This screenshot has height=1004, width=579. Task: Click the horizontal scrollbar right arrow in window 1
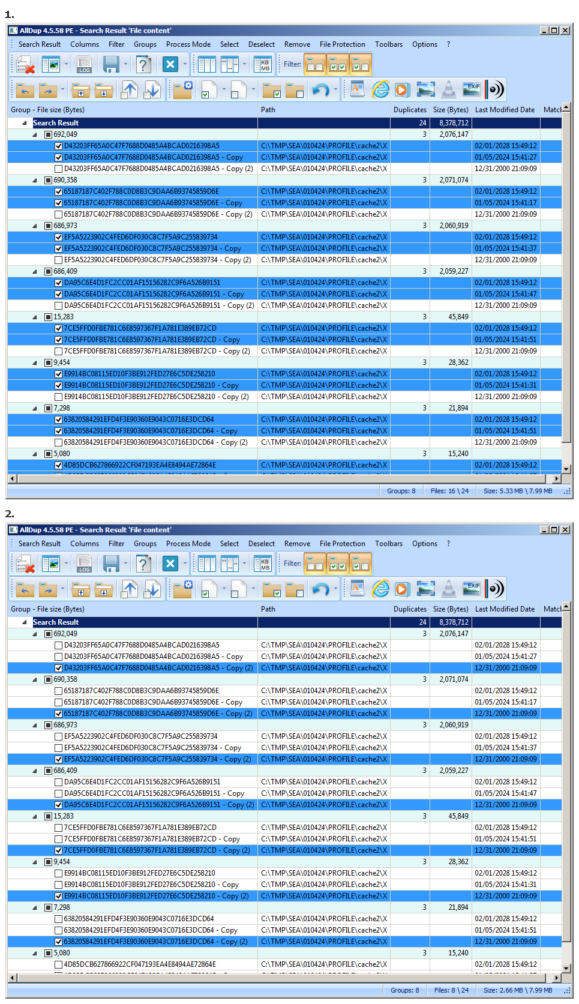pos(557,479)
